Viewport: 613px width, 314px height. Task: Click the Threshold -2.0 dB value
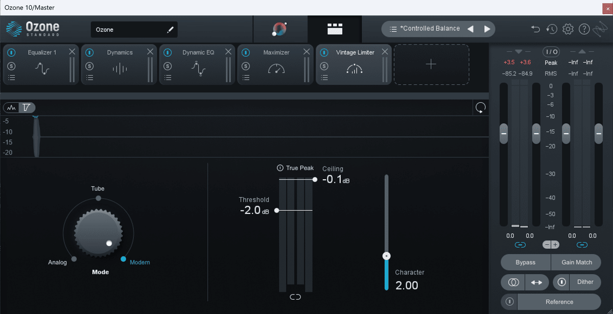pos(254,210)
